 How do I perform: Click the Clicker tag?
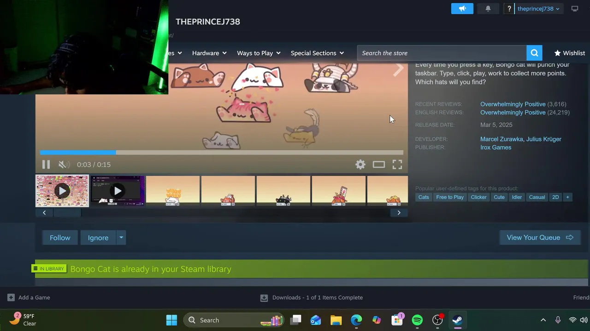point(478,197)
